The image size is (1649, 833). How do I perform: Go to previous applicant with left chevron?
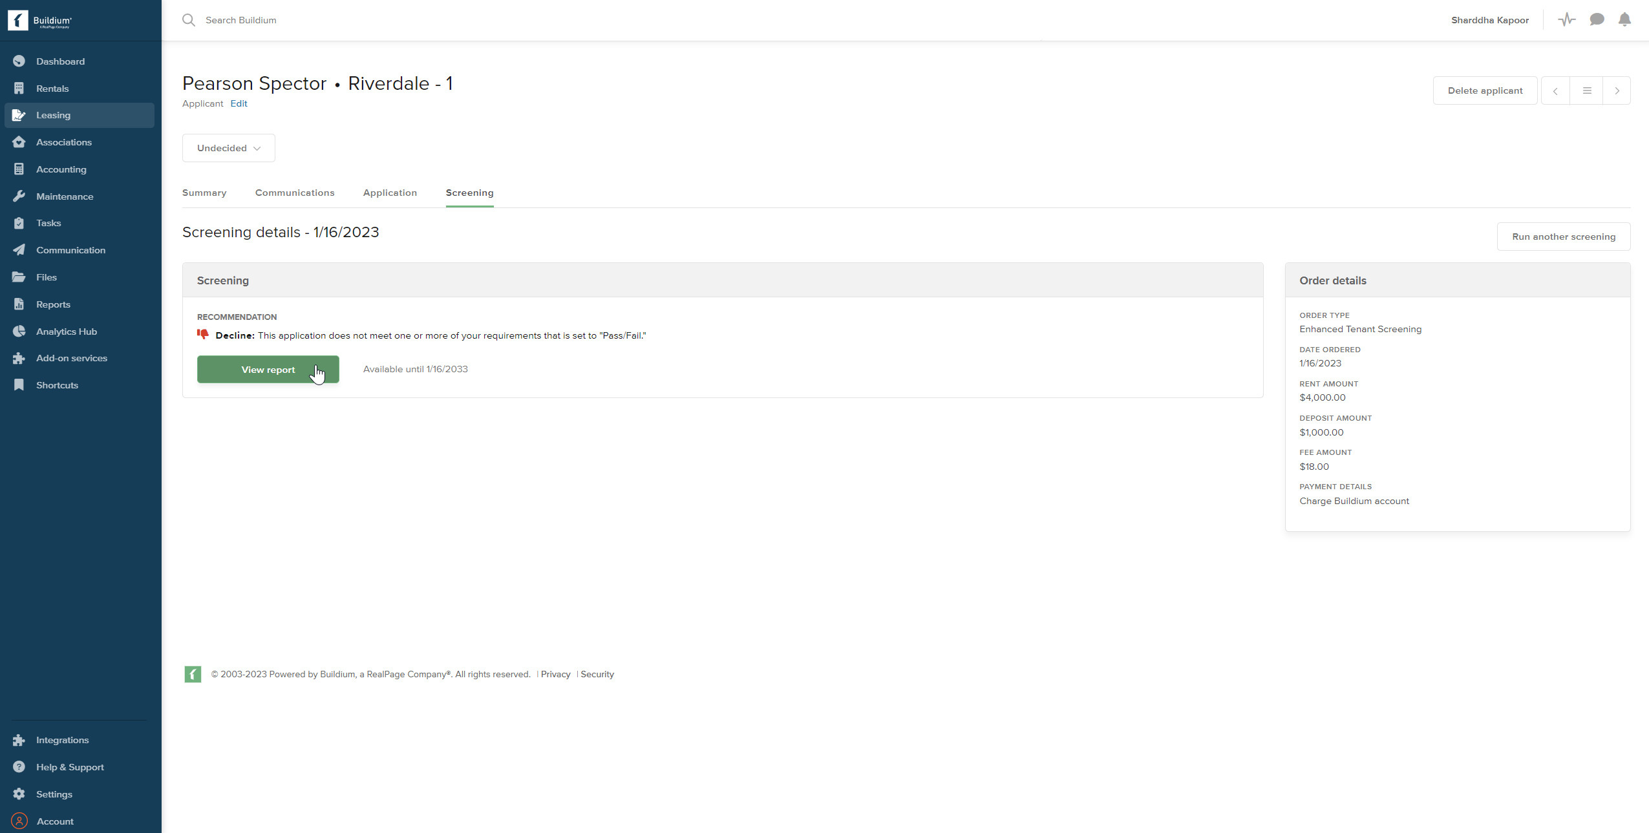click(x=1556, y=90)
